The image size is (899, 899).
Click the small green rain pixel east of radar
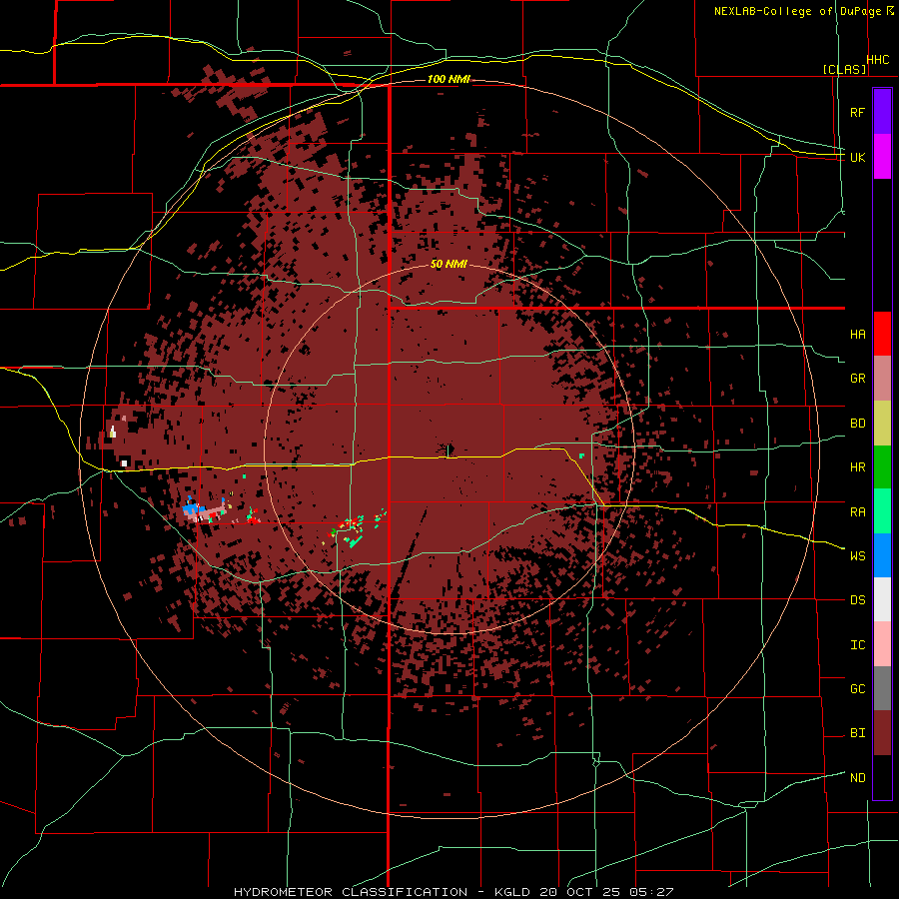pos(581,455)
